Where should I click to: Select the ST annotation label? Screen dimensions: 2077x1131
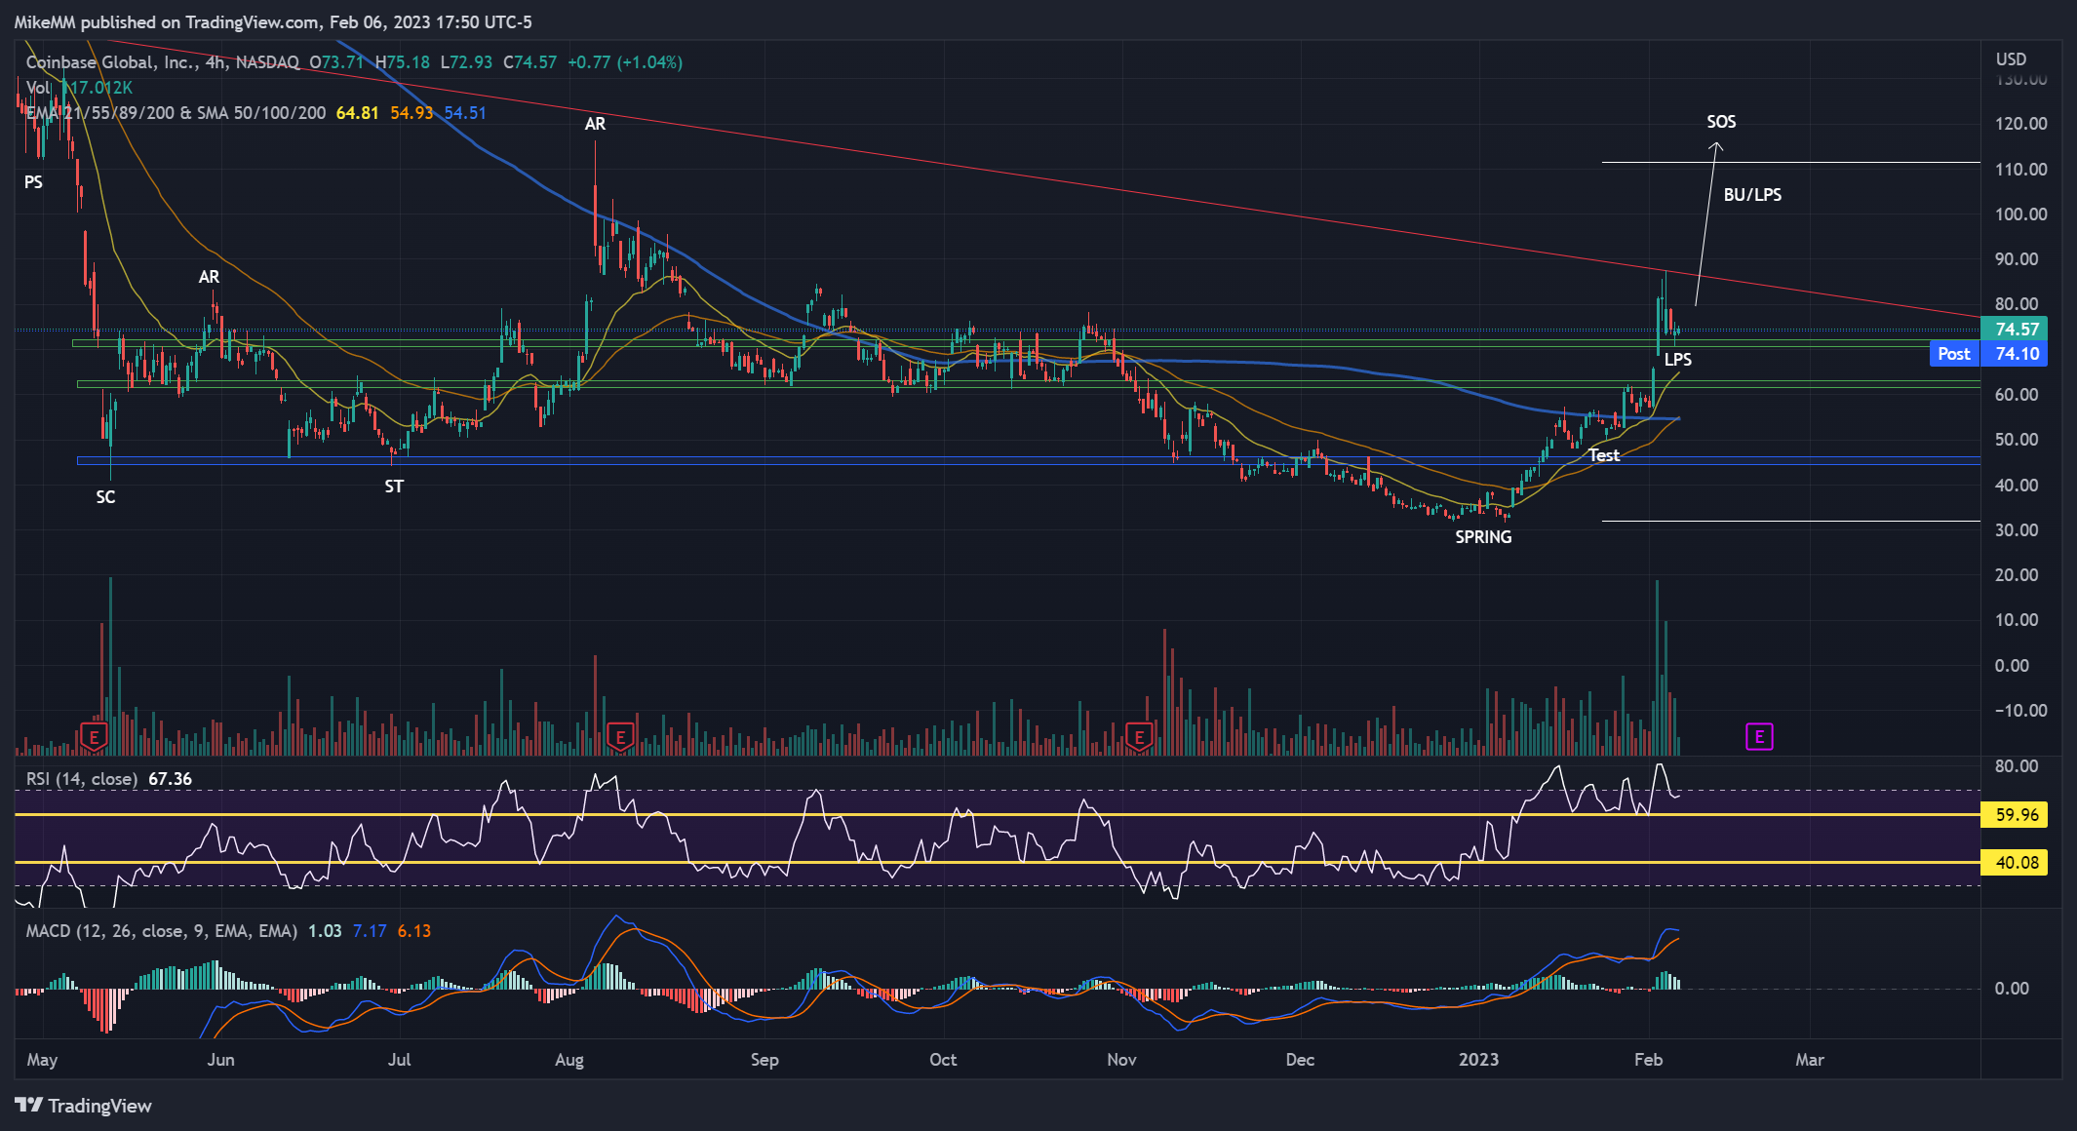(x=394, y=487)
